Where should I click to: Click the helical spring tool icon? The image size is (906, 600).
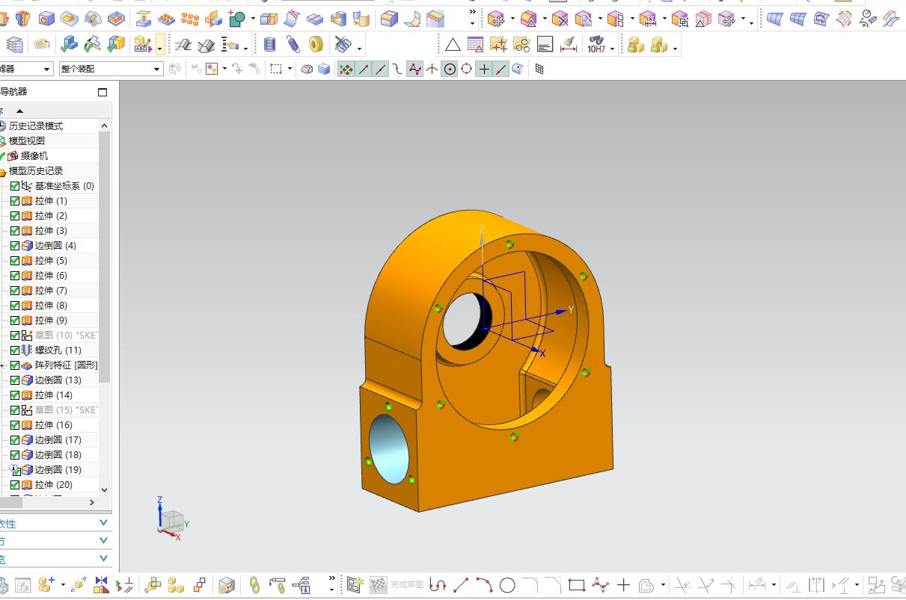click(269, 45)
